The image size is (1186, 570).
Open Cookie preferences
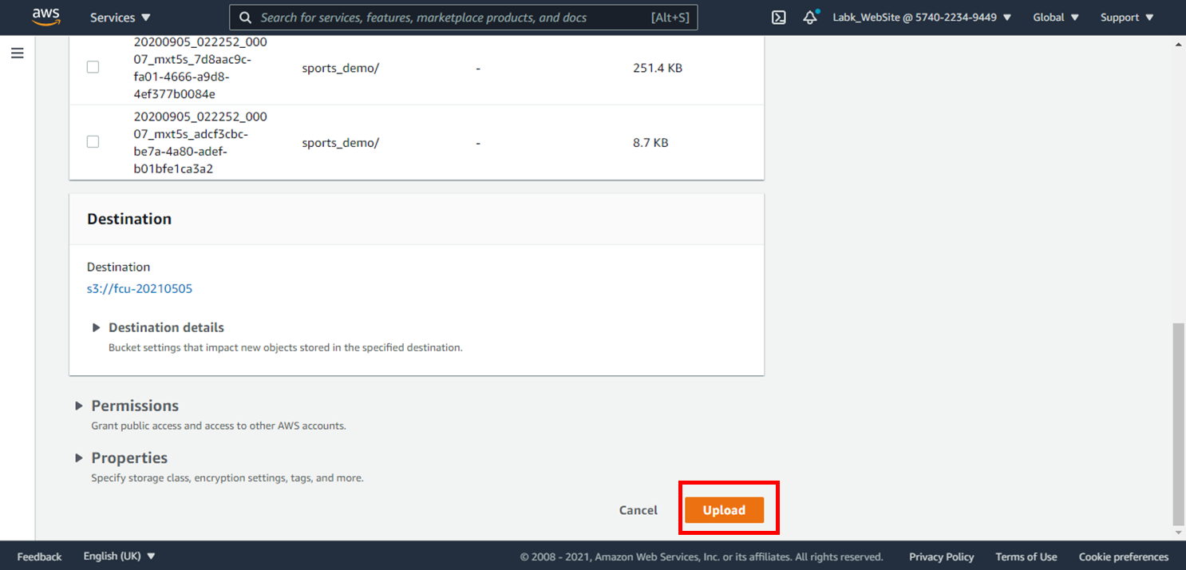pyautogui.click(x=1124, y=556)
